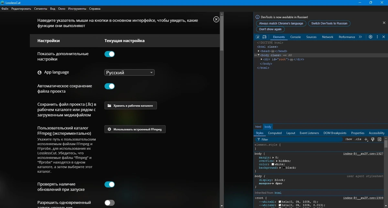The height and width of the screenshot is (208, 388).
Task: Open the DOM Breakpoints tab
Action: 335,133
